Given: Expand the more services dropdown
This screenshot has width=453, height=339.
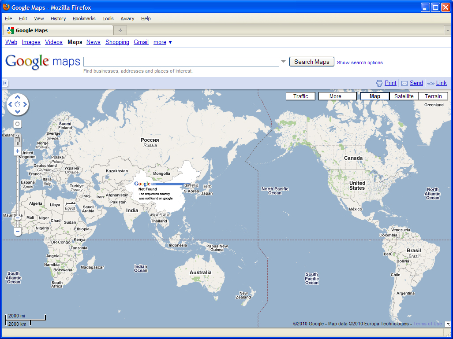Looking at the screenshot, I should (x=163, y=42).
